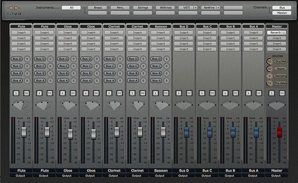Click the Master channel pan control

tap(277, 105)
